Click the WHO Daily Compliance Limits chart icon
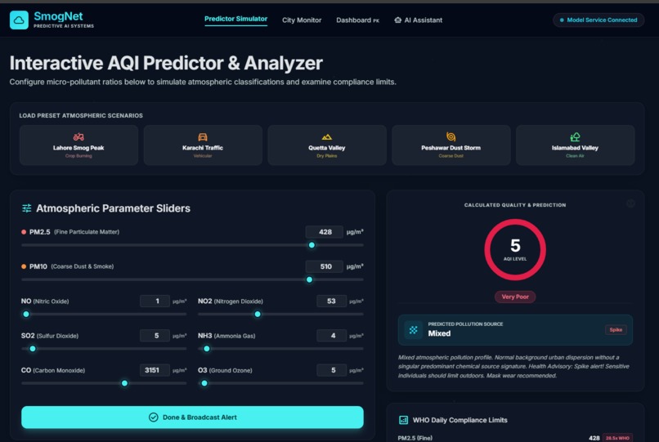Viewport: 659px width, 442px height. point(403,420)
